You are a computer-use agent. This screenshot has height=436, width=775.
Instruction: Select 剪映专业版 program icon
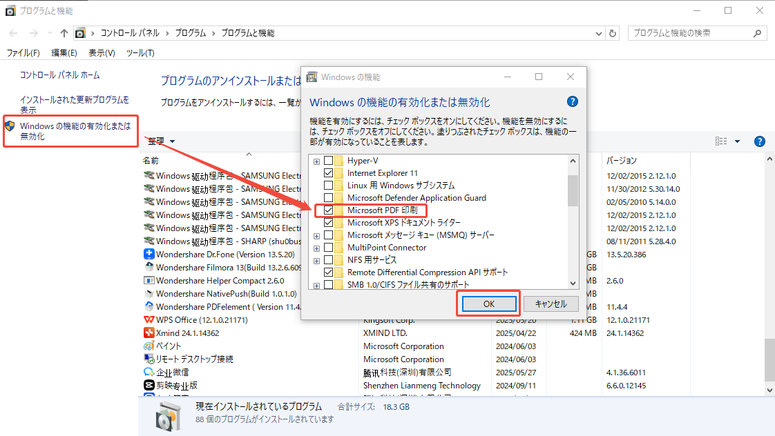[x=149, y=385]
